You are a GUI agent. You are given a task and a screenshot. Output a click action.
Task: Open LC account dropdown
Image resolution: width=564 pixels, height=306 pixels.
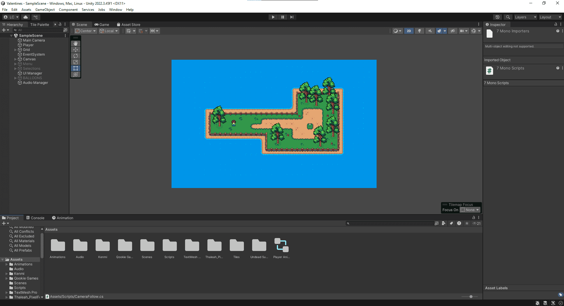coord(11,17)
